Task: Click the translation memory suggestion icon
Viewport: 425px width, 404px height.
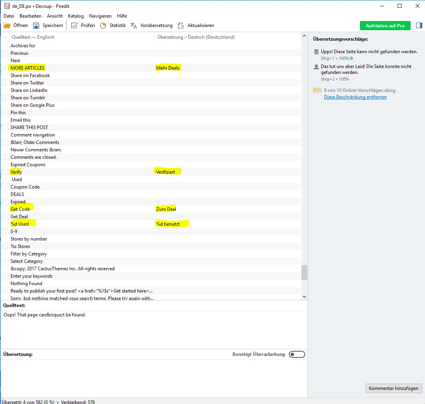Action: click(316, 52)
